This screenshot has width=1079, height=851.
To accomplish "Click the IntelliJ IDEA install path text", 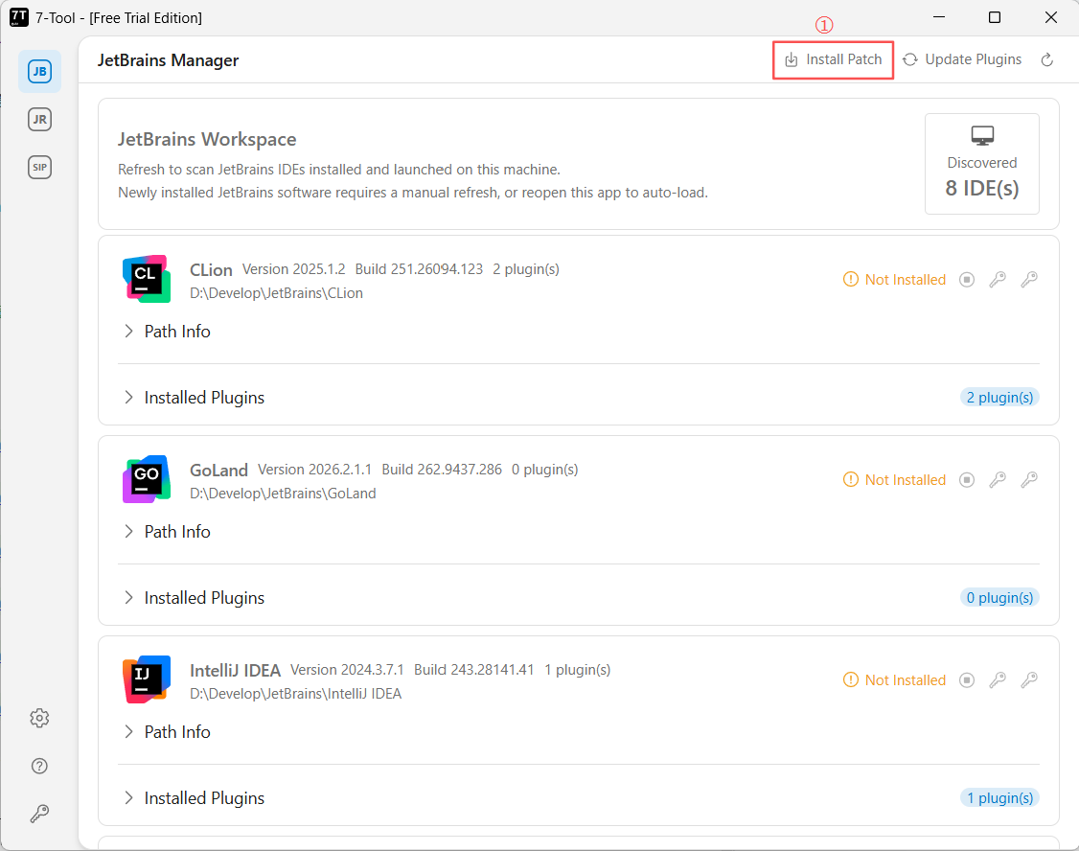I will [295, 694].
